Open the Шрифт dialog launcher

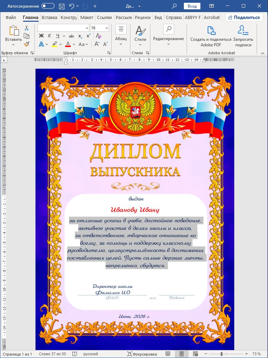pyautogui.click(x=109, y=53)
